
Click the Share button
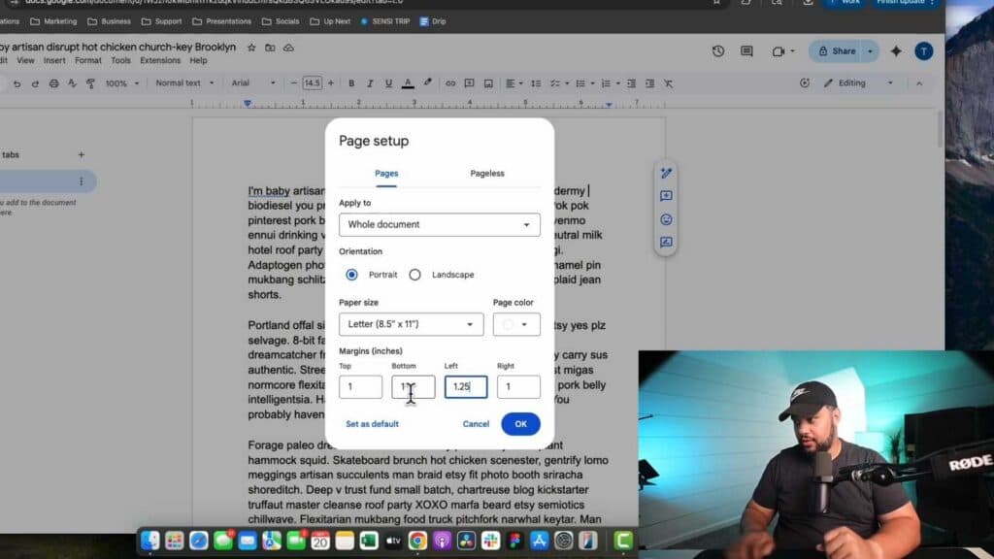[x=836, y=51]
